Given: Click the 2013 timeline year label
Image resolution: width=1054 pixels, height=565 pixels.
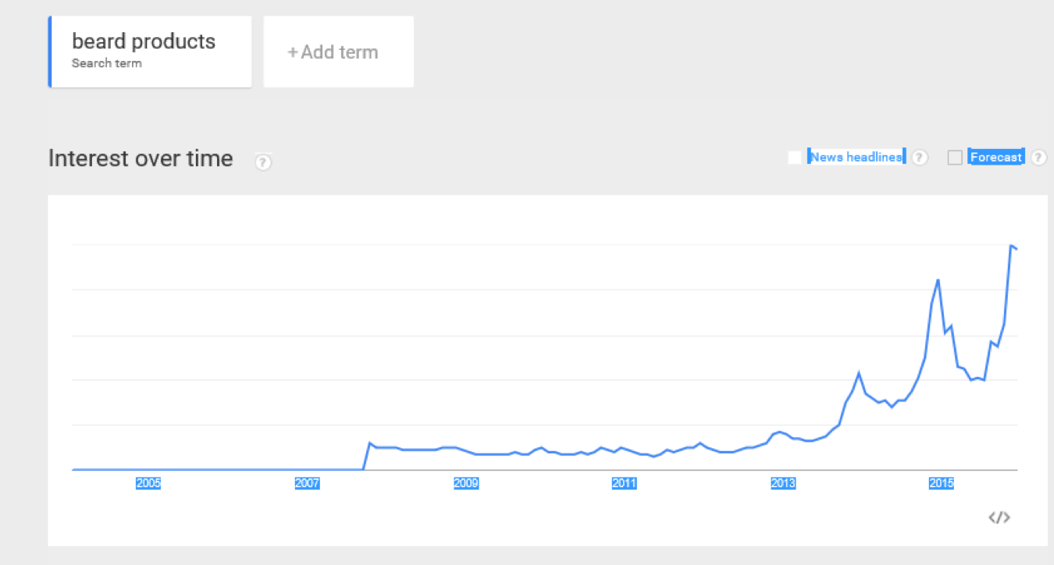Looking at the screenshot, I should [x=783, y=483].
